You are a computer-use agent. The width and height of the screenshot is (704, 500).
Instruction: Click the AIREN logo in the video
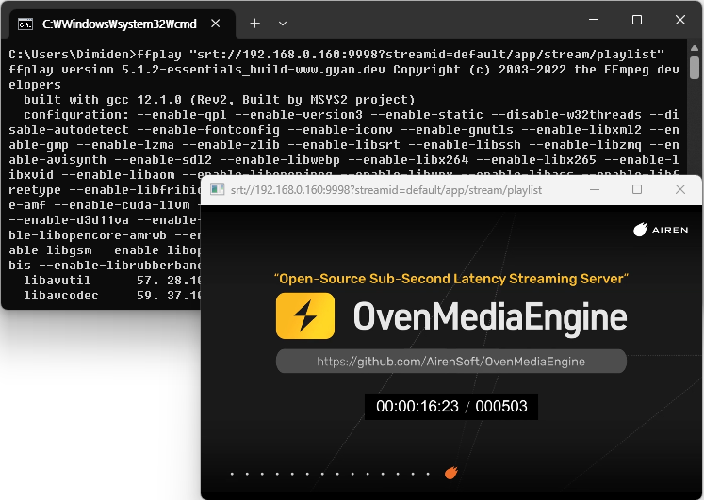tap(661, 229)
